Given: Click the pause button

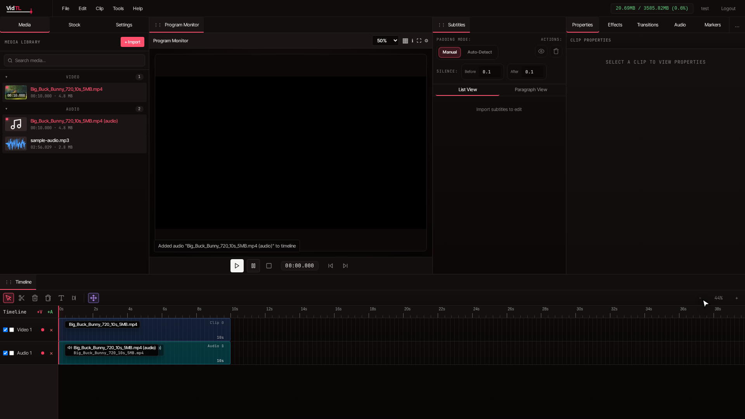Looking at the screenshot, I should click(x=253, y=266).
